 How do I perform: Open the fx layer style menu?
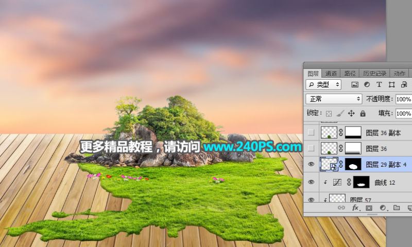(355, 208)
